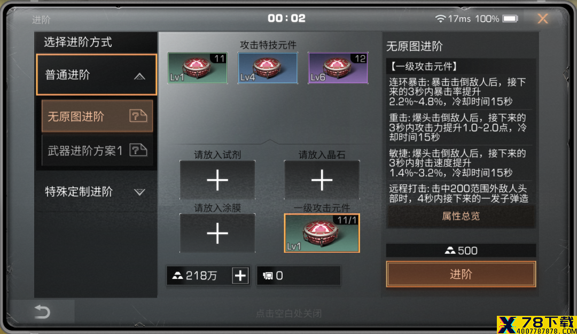The image size is (577, 334).
Task: Add a crystal in 请放入晶石 slot
Action: (x=322, y=180)
